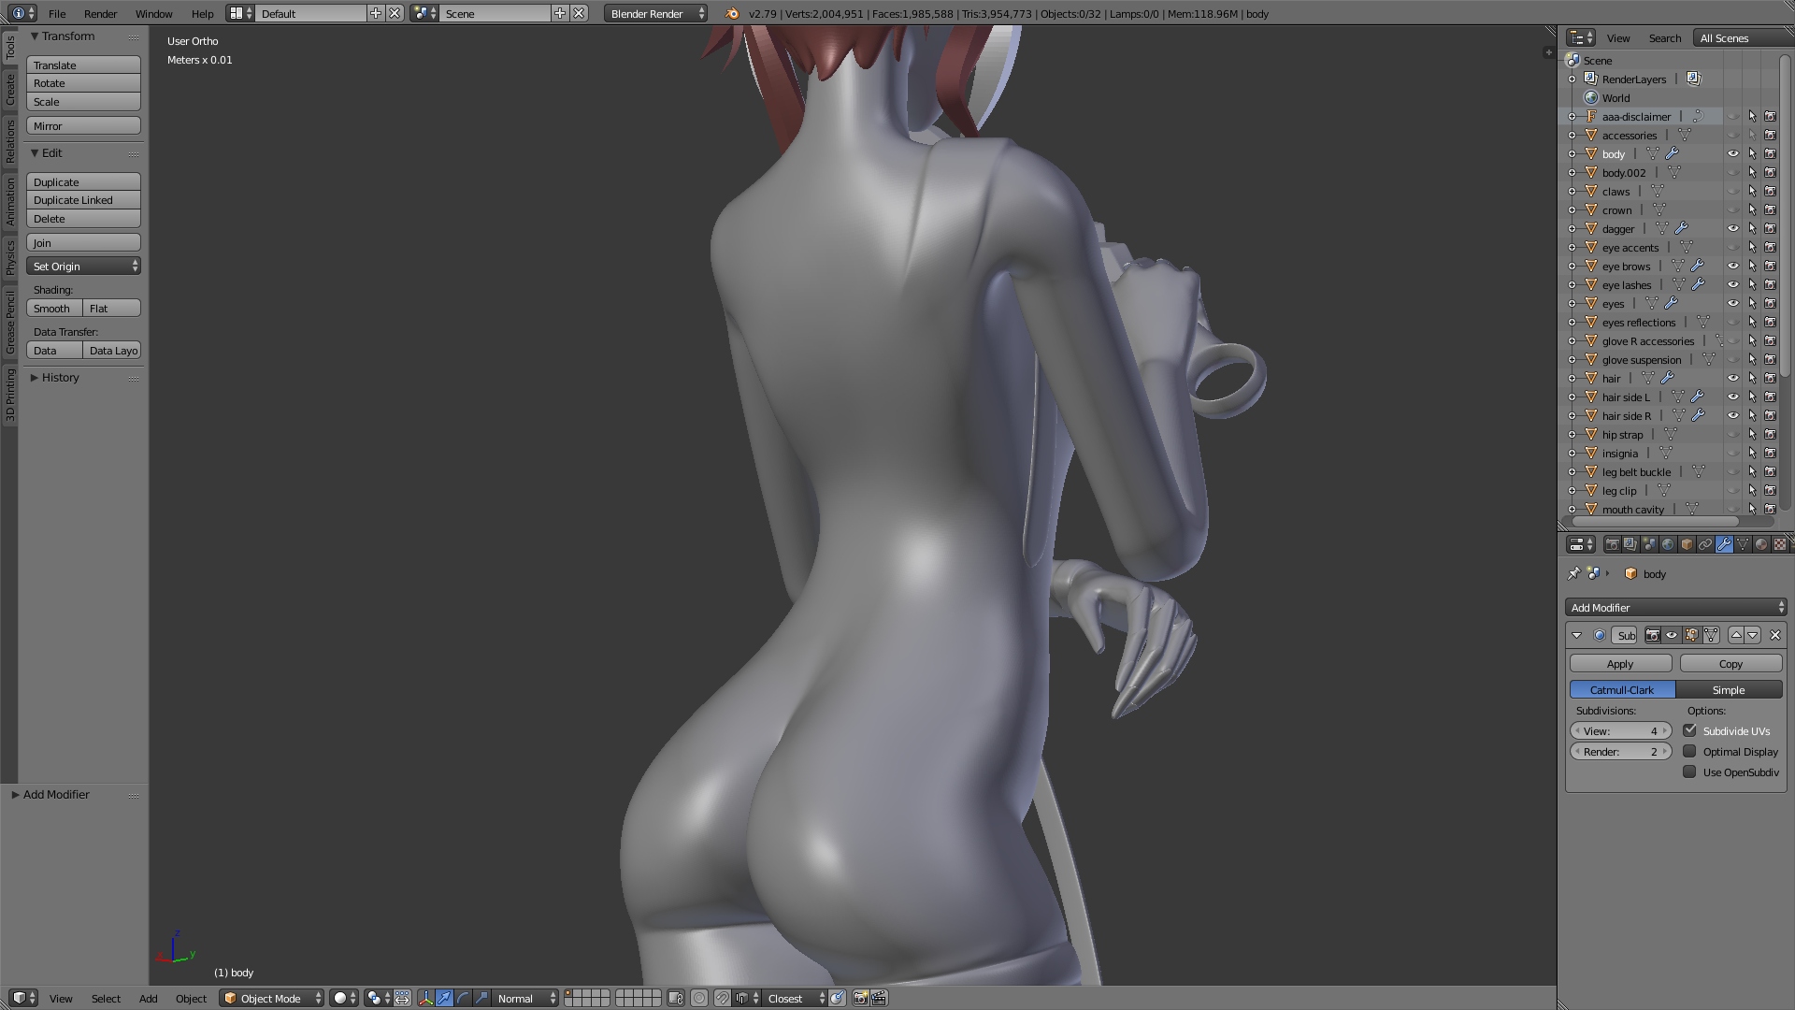The image size is (1795, 1010).
Task: Open the Material sphere tab
Action: tap(1761, 544)
